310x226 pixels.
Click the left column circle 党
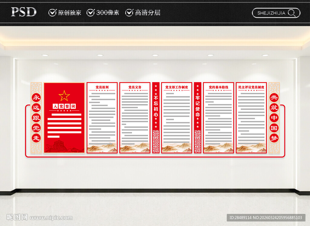36,128
